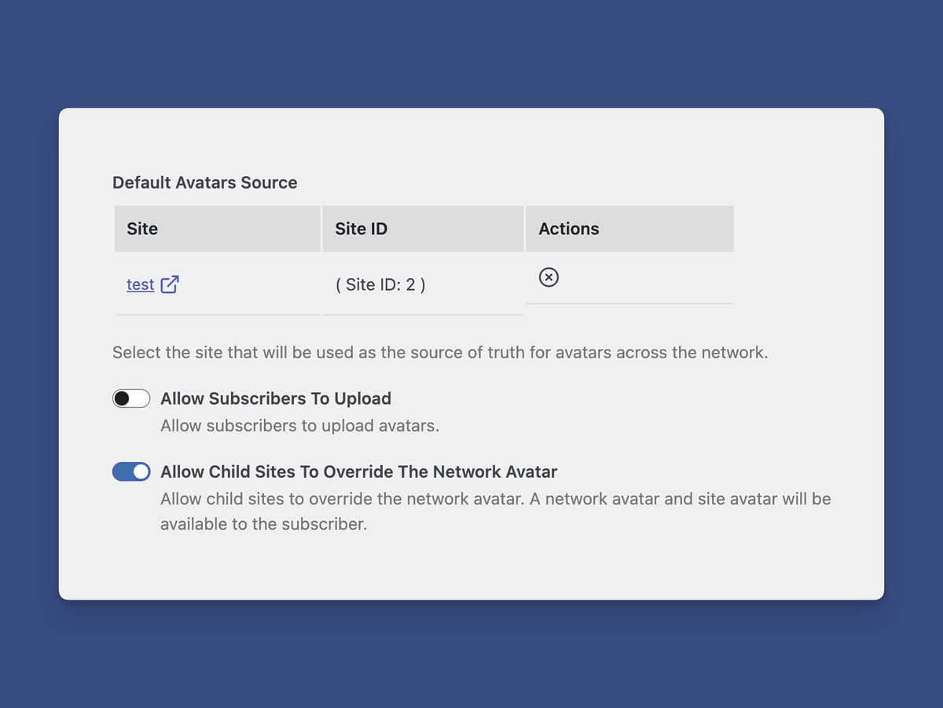Enable the Allow Subscribers To Upload toggle
Viewport: 943px width, 708px height.
[x=131, y=398]
